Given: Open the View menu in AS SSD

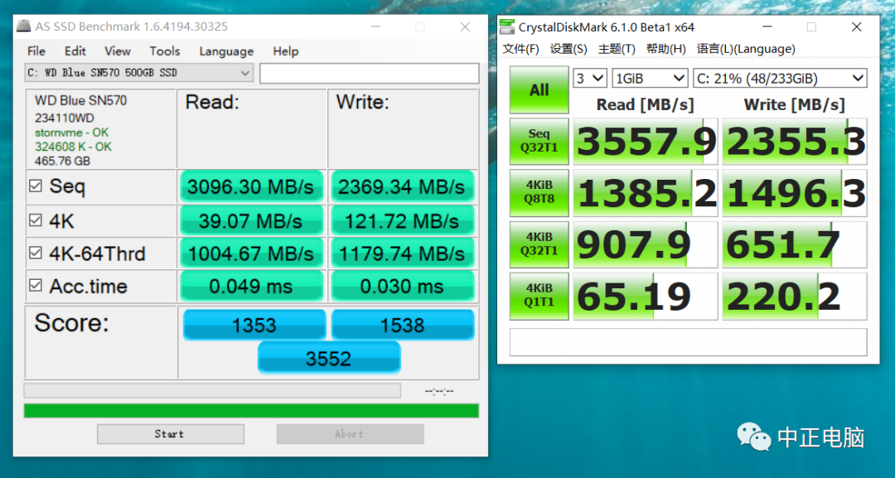Looking at the screenshot, I should coord(118,51).
